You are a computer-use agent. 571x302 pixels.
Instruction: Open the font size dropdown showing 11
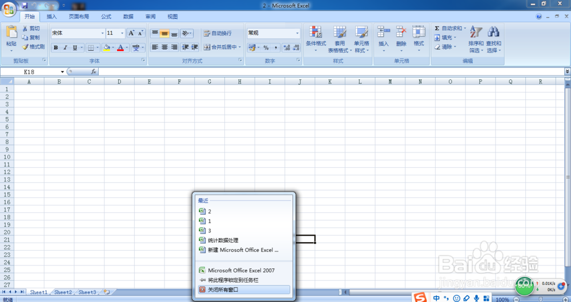point(122,33)
